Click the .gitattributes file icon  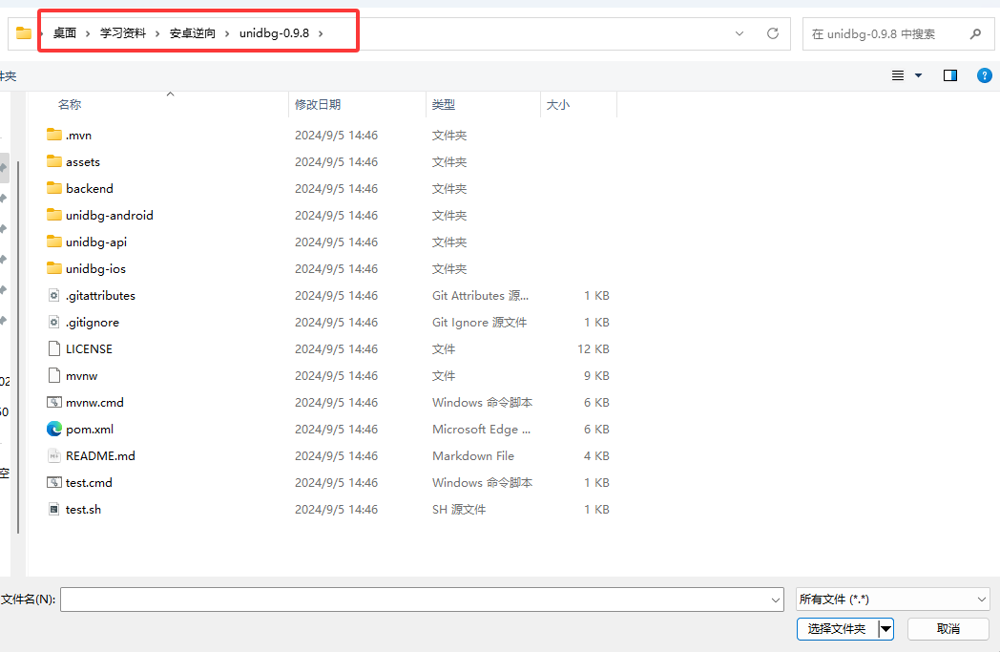54,295
